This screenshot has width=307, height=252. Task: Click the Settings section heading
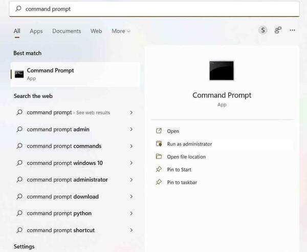[x=24, y=246]
